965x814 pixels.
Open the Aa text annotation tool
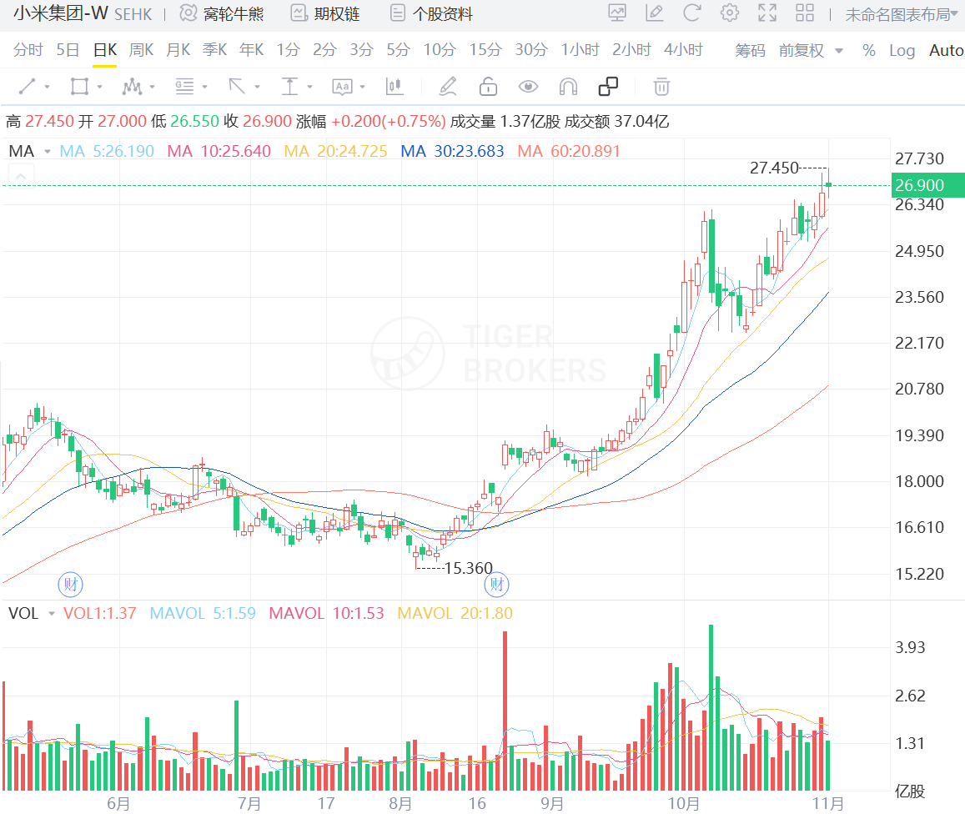pos(342,86)
